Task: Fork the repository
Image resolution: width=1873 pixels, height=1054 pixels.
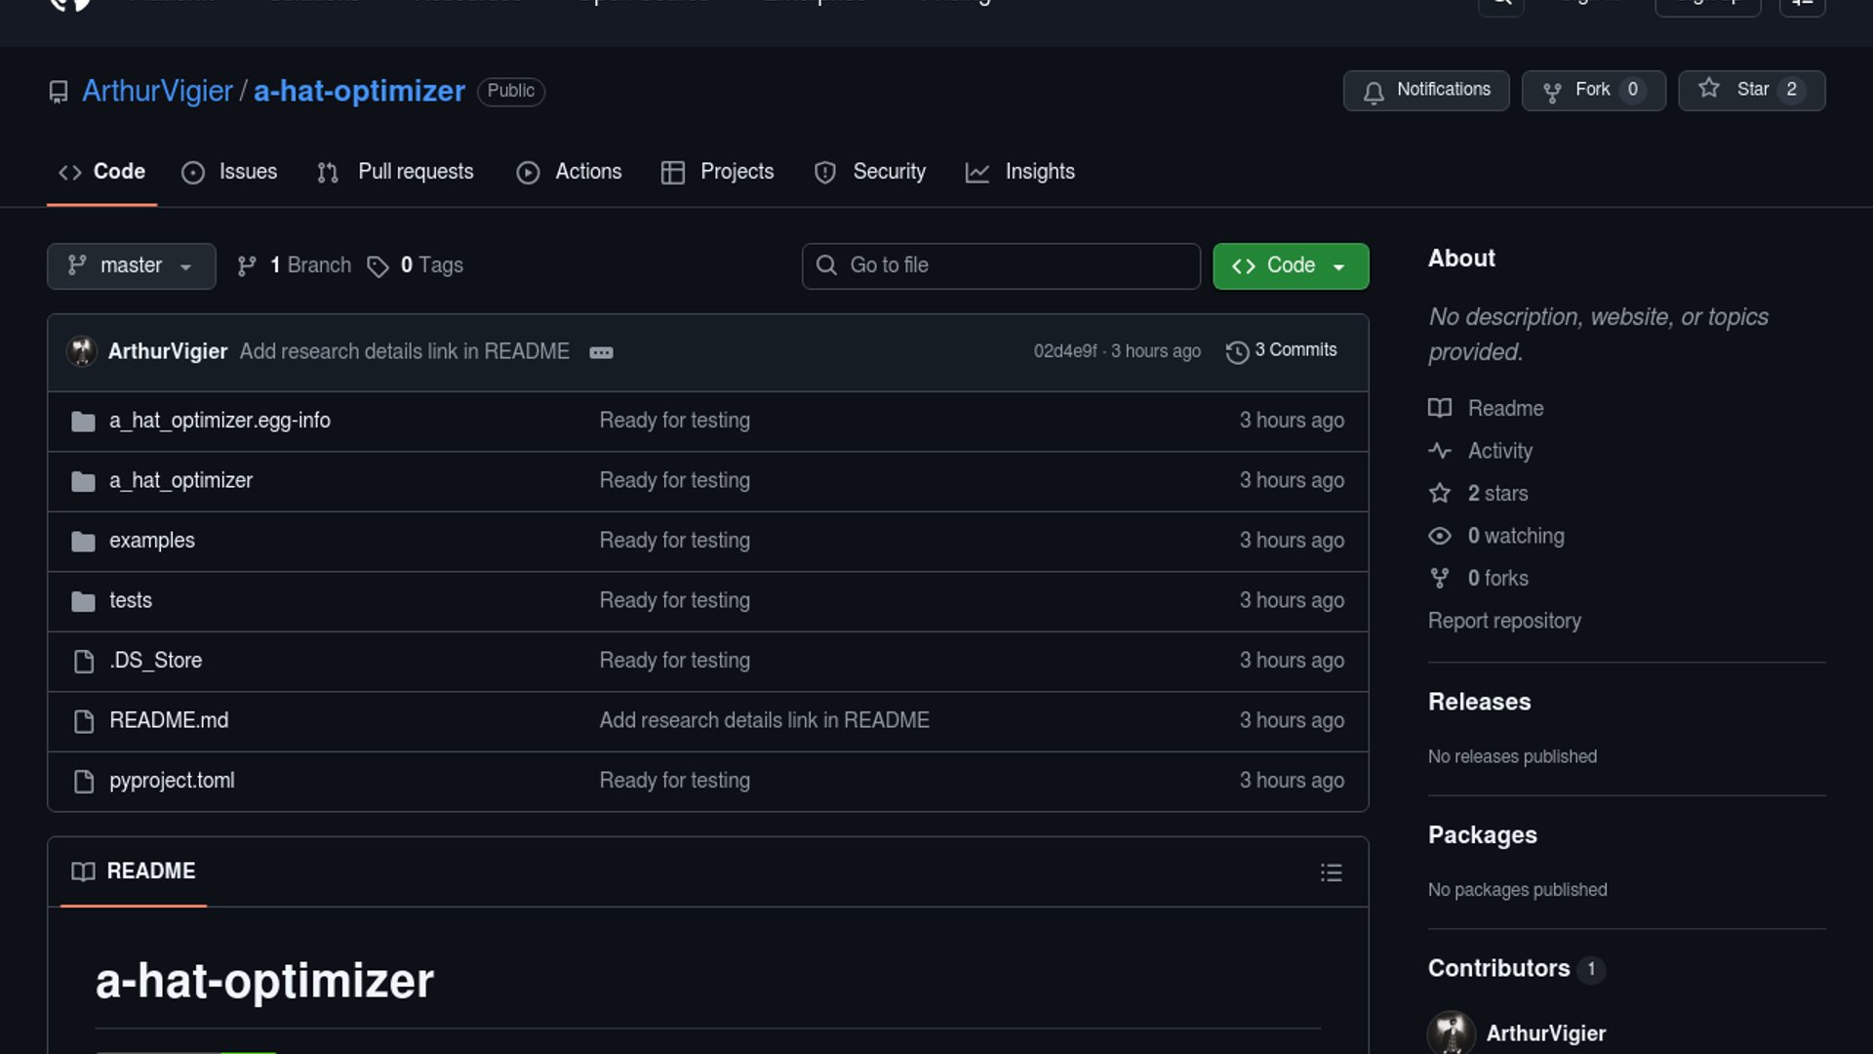Action: coord(1592,90)
